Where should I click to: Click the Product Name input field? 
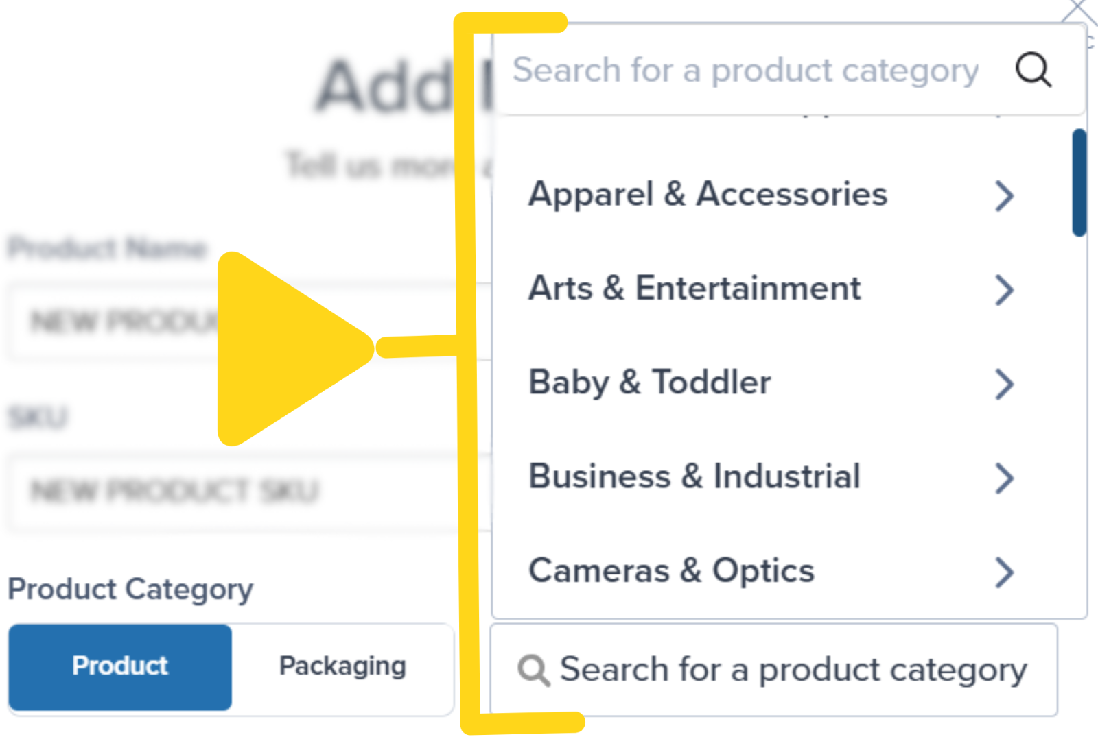226,322
